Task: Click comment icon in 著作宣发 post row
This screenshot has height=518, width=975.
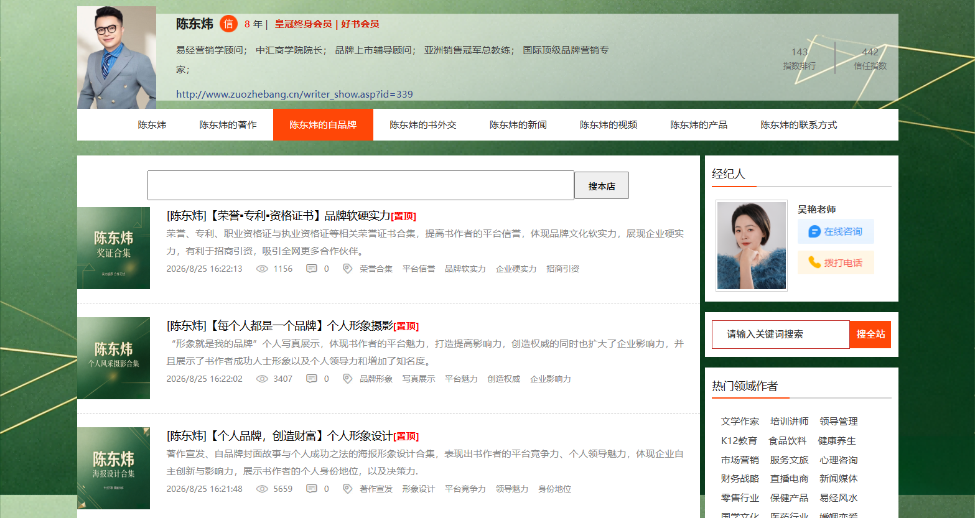Action: tap(312, 489)
